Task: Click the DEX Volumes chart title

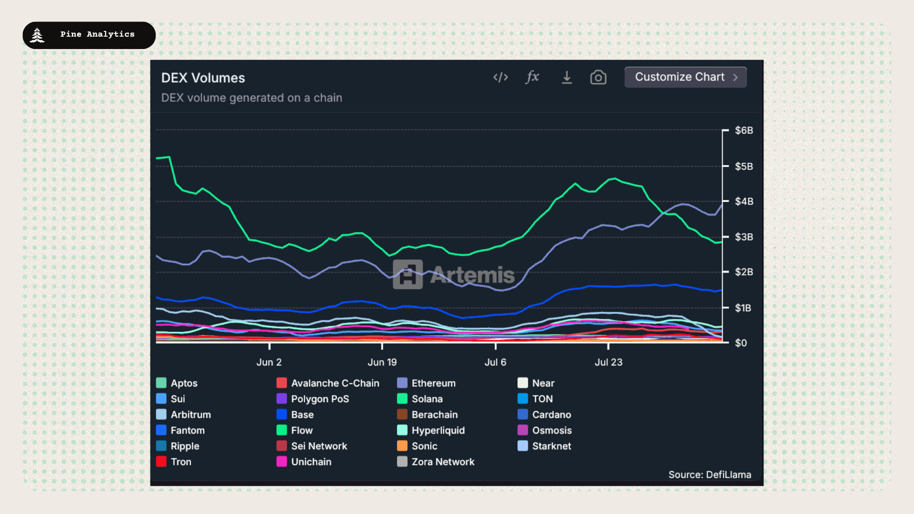Action: pyautogui.click(x=203, y=78)
